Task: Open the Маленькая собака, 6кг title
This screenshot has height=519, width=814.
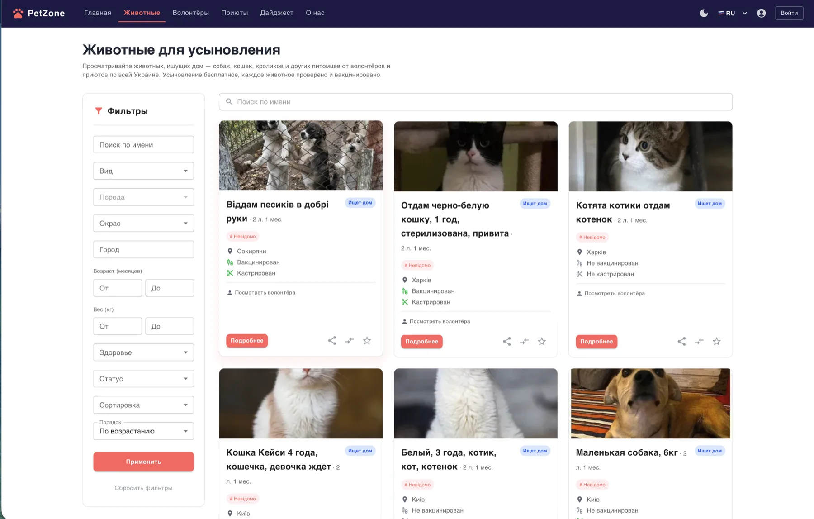Action: click(627, 453)
